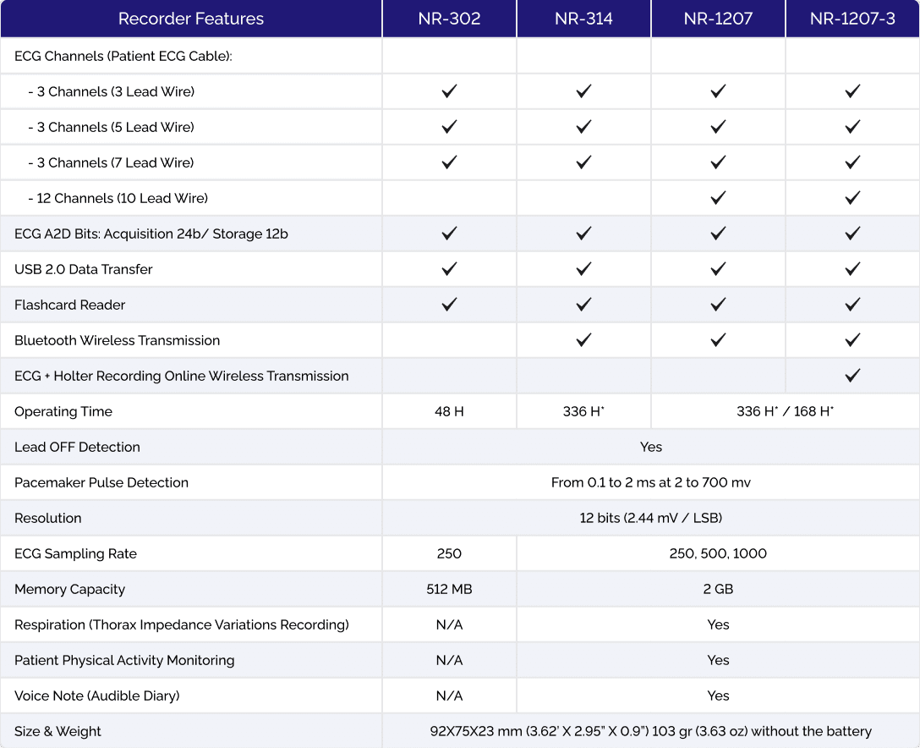The image size is (920, 748).
Task: Click NR-1207 USB 2.0 Data Transfer checkmark
Action: [718, 269]
